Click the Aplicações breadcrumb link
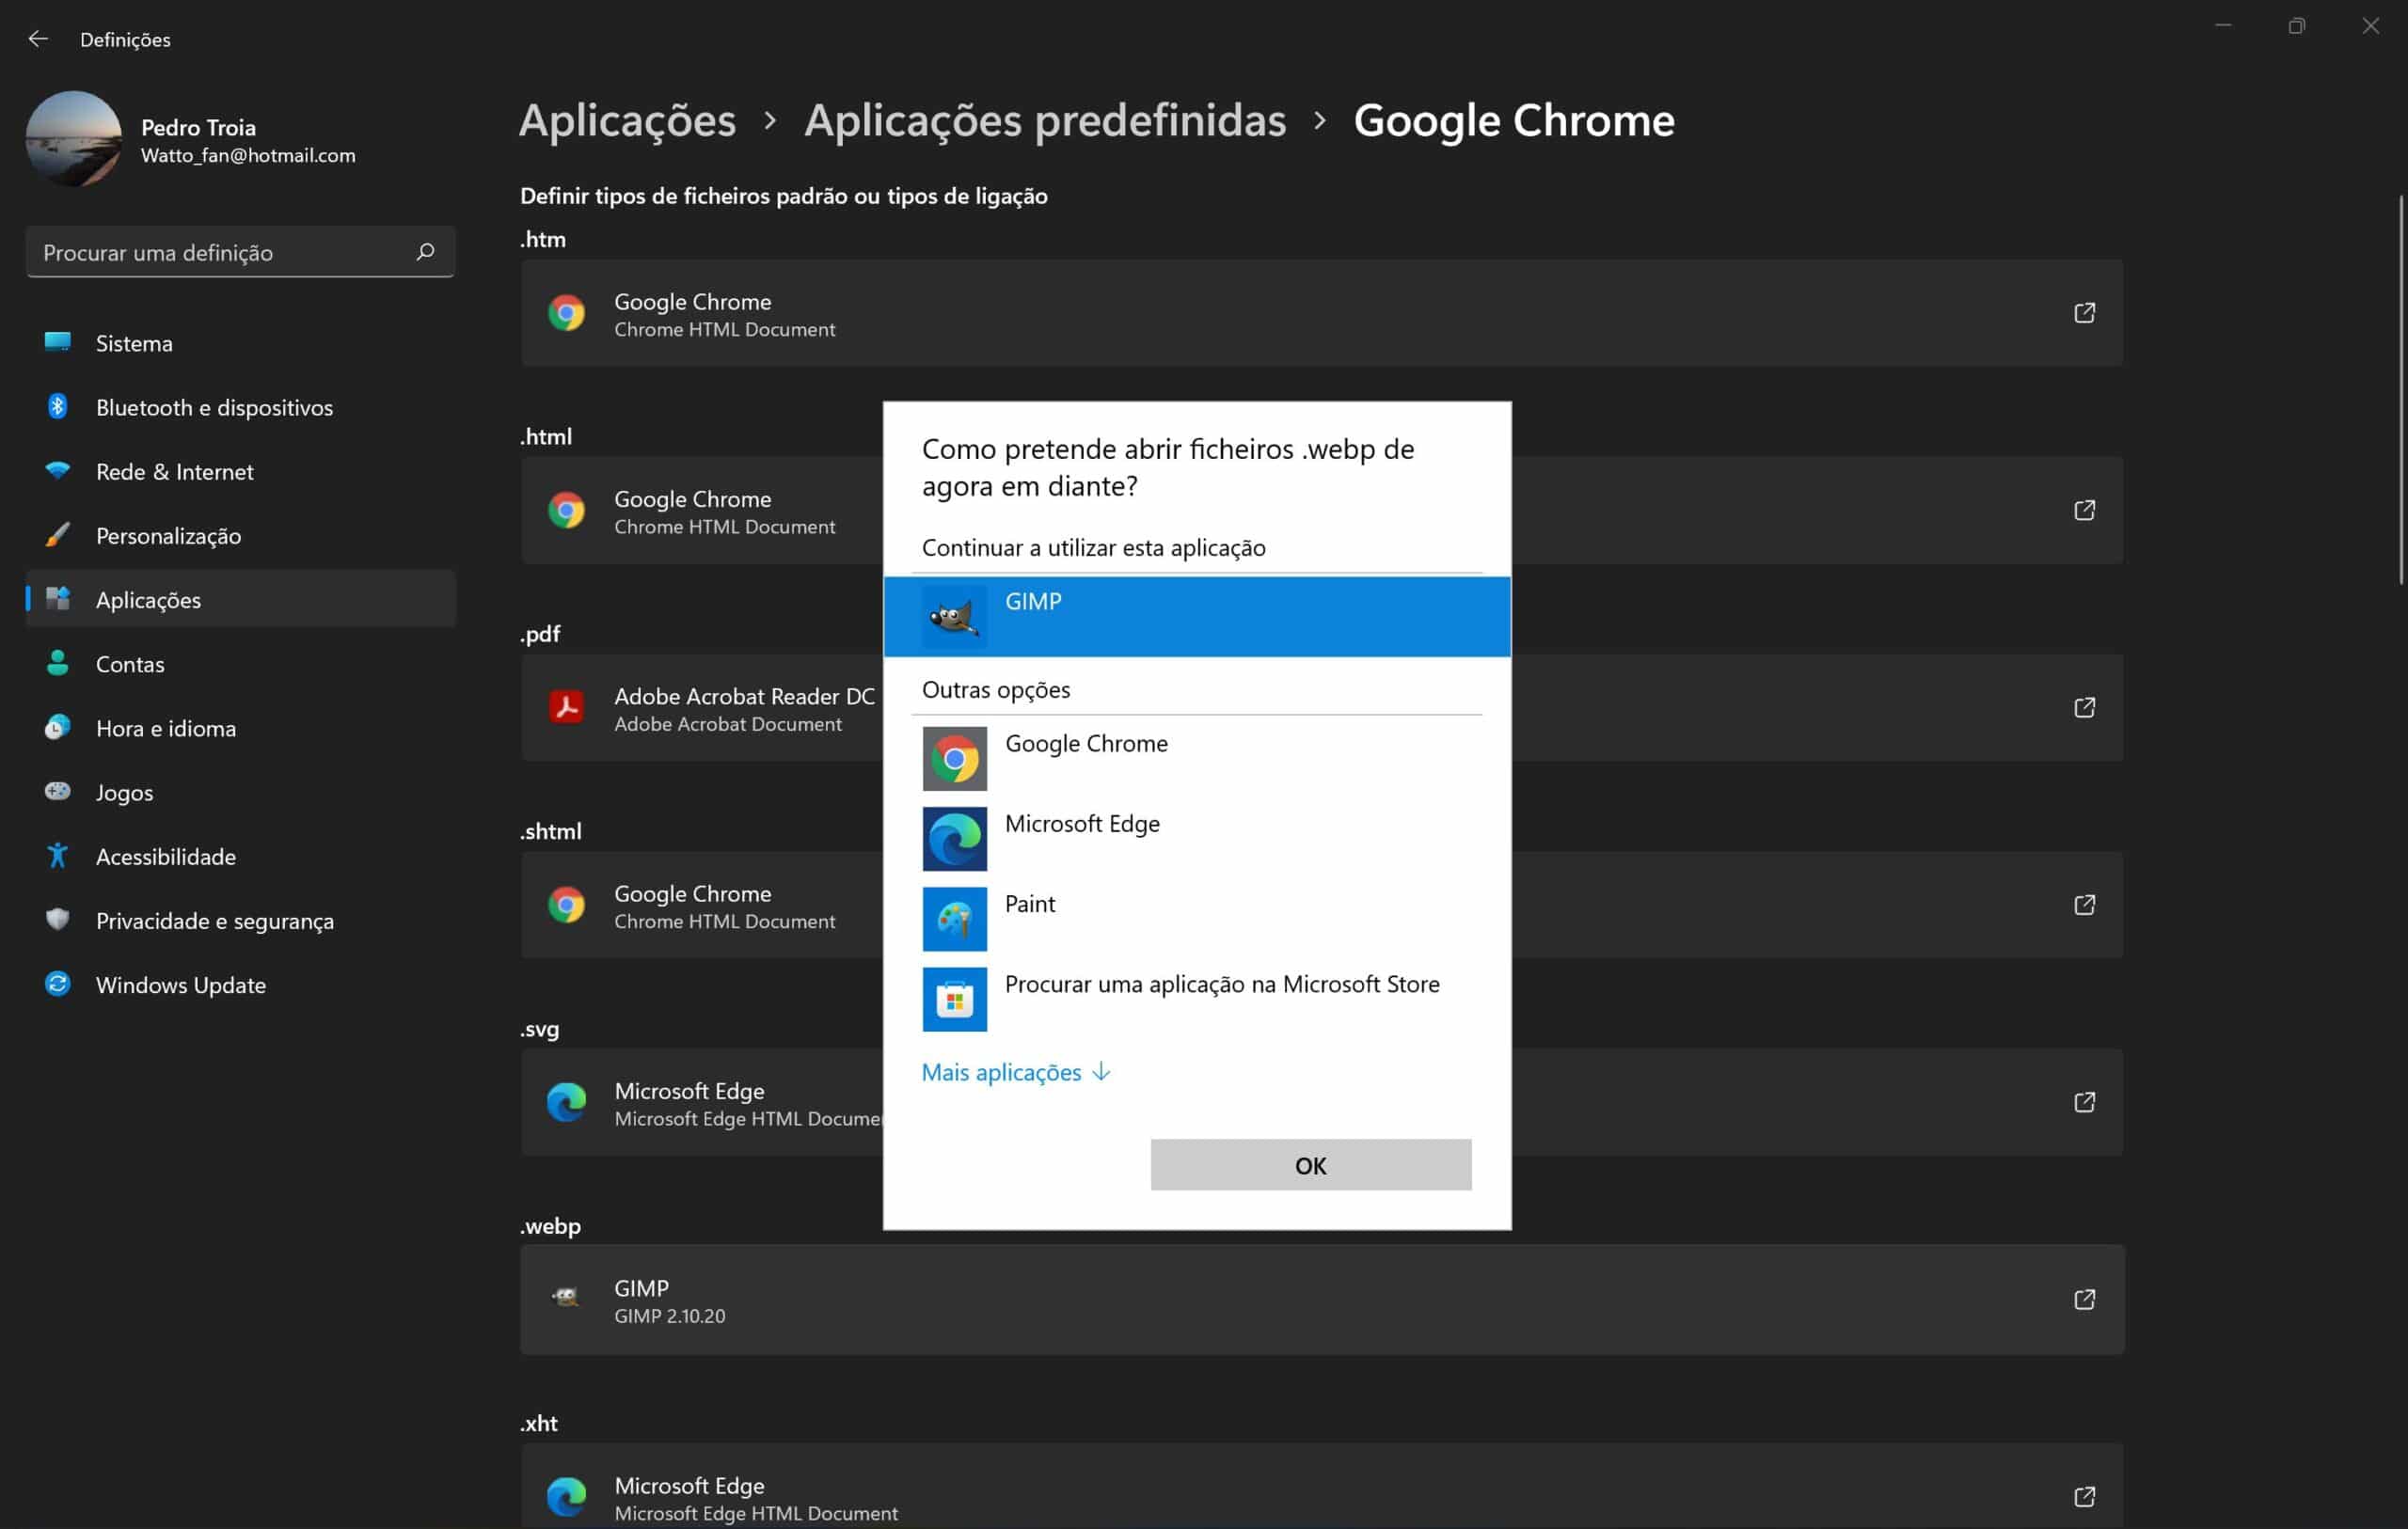The height and width of the screenshot is (1529, 2408). tap(627, 121)
